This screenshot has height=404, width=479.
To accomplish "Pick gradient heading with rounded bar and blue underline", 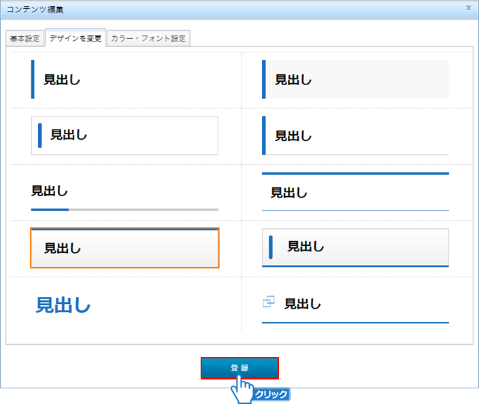I will tap(355, 247).
